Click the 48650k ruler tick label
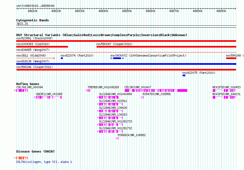 pyautogui.click(x=127, y=11)
